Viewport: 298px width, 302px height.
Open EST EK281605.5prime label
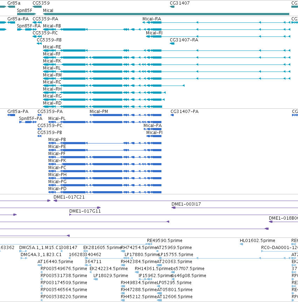pyautogui.click(x=102, y=248)
